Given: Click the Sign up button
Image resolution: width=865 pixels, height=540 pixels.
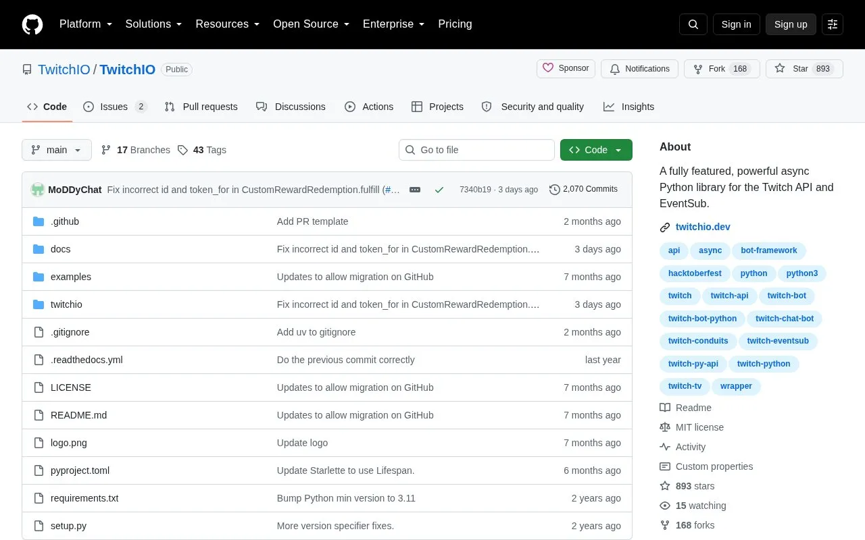Looking at the screenshot, I should click(x=791, y=24).
